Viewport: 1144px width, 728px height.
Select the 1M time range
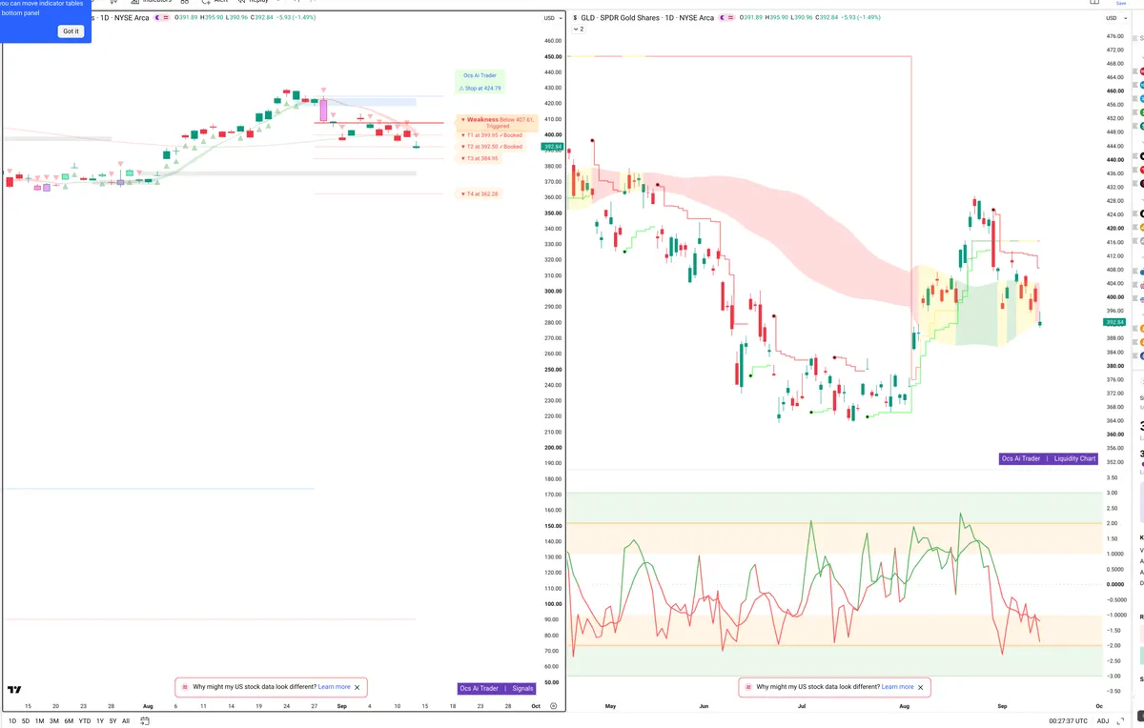[40, 721]
